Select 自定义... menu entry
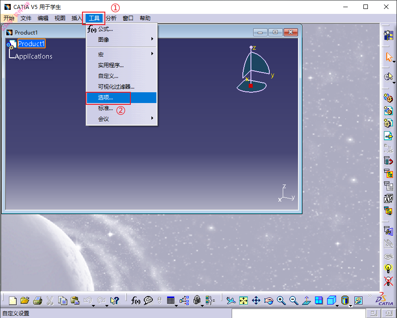This screenshot has width=397, height=318. [121, 76]
